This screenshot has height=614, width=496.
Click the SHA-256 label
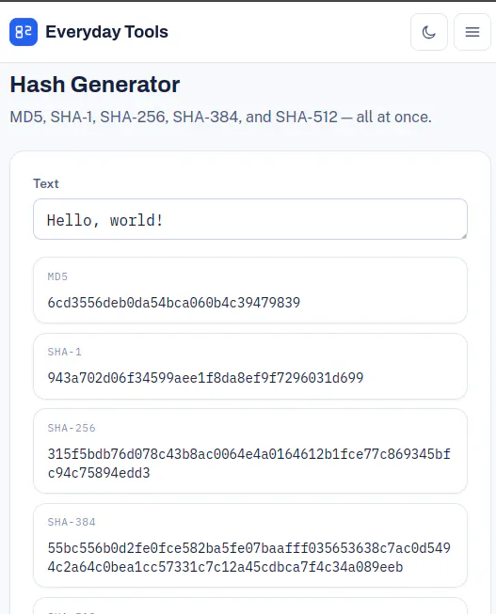72,428
